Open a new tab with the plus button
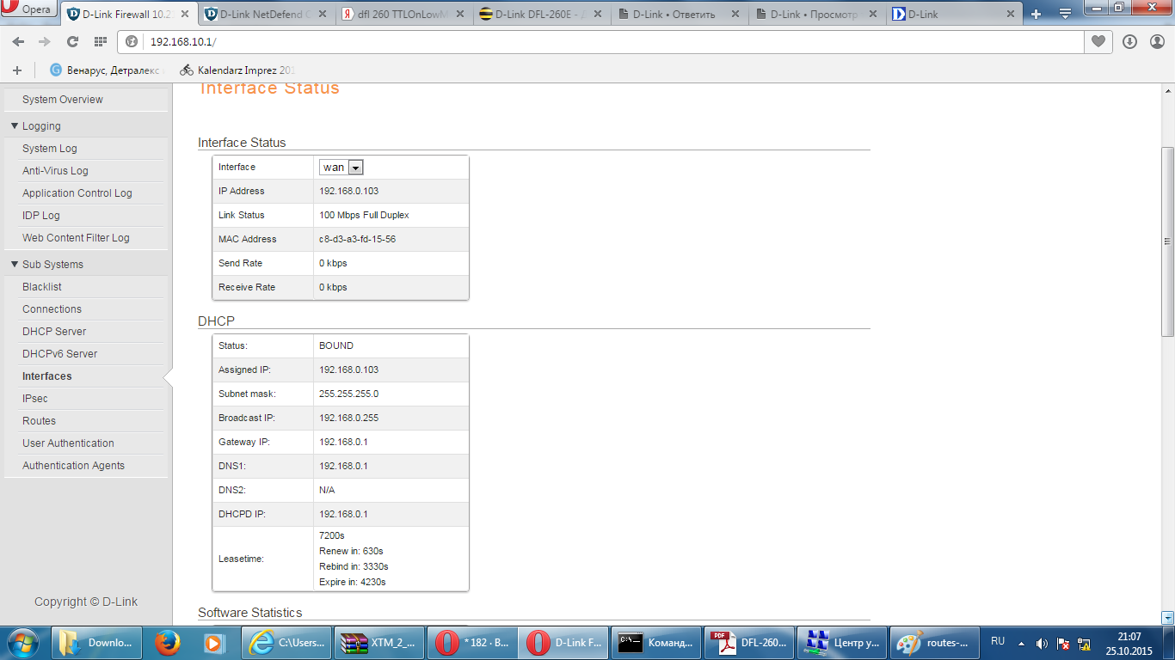1175x660 pixels. click(x=1037, y=14)
